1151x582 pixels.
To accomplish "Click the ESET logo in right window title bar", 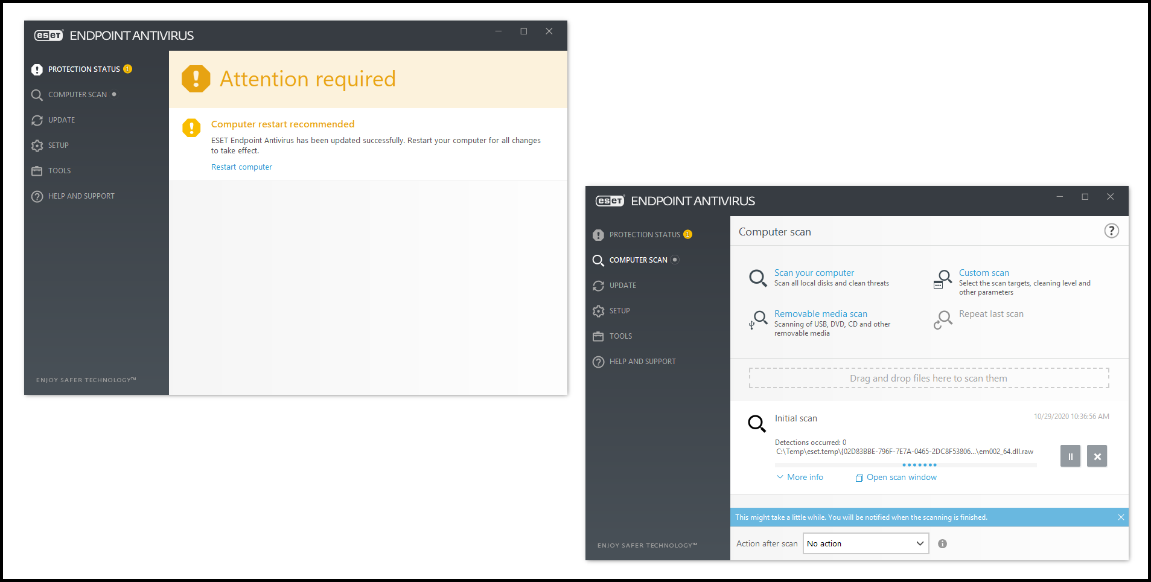I will (610, 201).
